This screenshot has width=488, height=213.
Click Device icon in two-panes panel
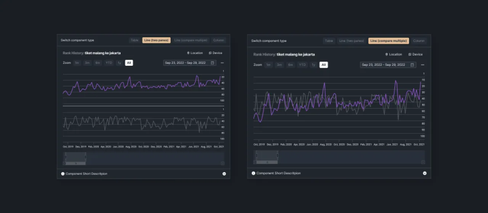pos(210,53)
